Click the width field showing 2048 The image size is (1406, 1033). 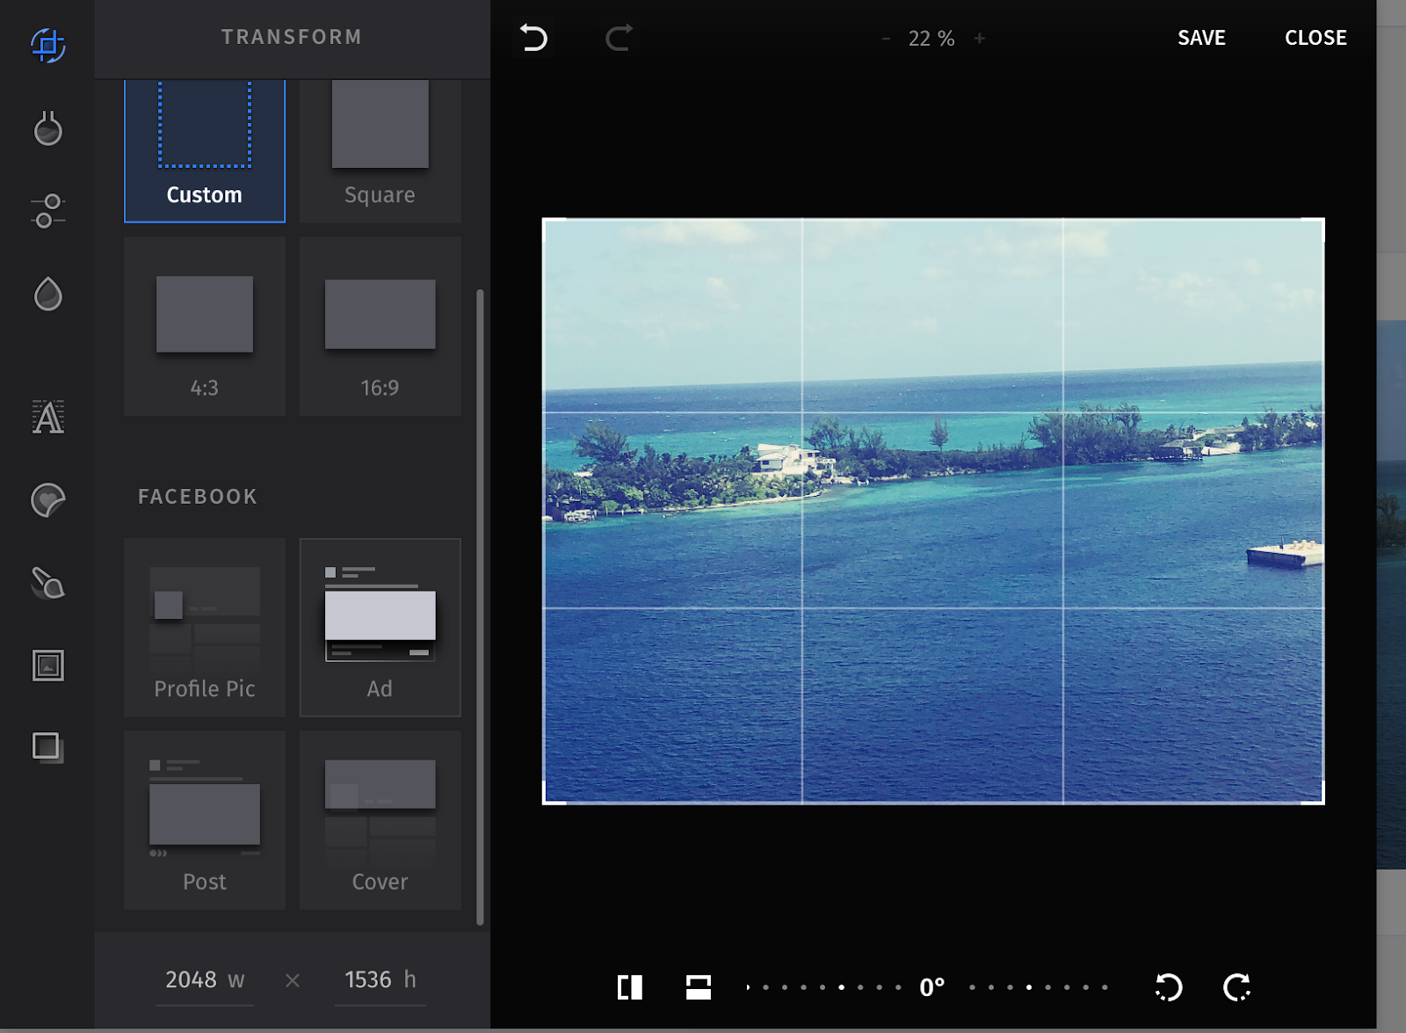pos(206,980)
